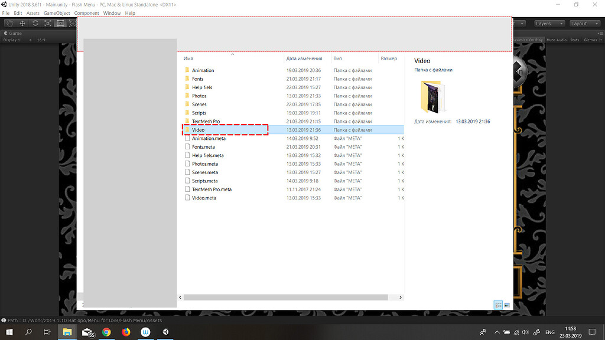Select the Rect Transform tool

[60, 23]
